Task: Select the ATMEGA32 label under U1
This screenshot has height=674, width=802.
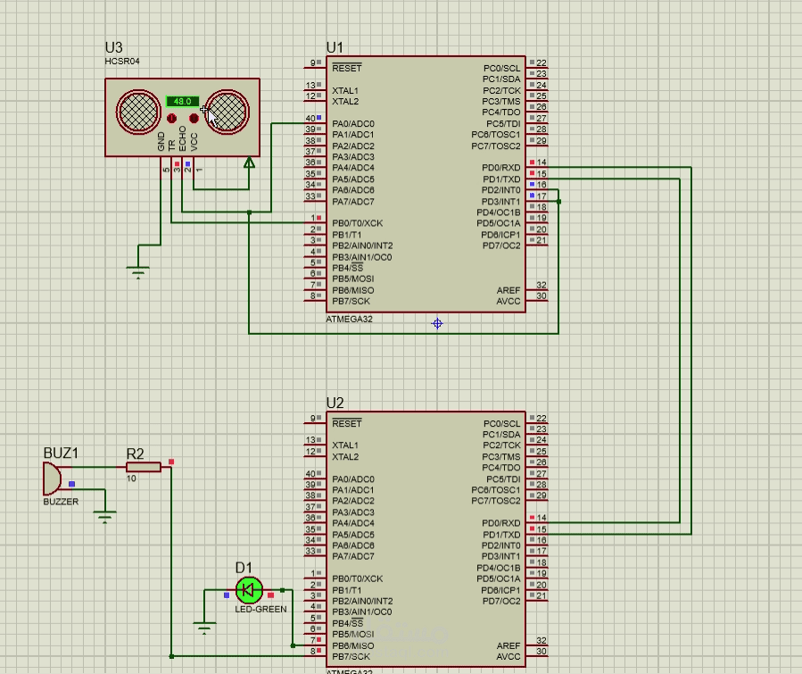Action: coord(350,319)
